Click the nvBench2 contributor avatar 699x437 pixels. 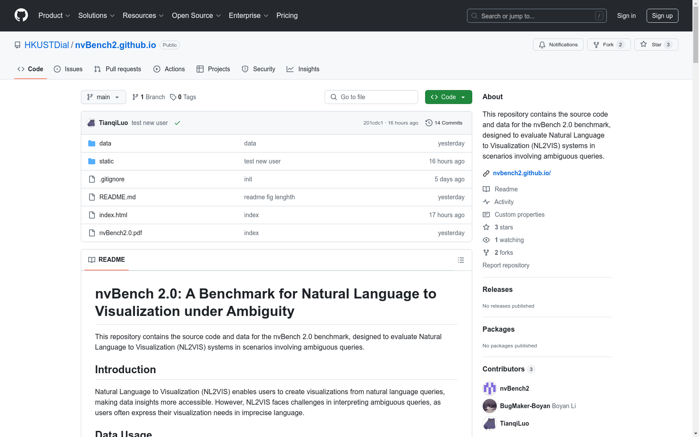(490, 388)
